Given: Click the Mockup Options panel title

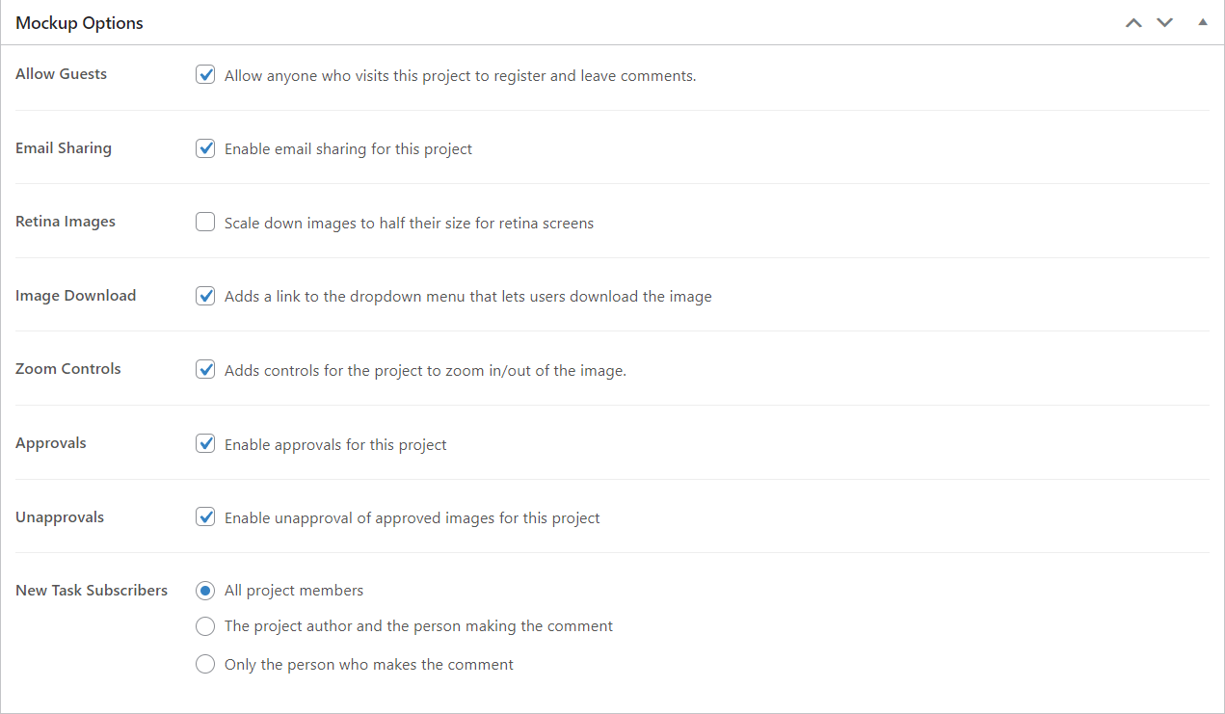Looking at the screenshot, I should pyautogui.click(x=79, y=23).
